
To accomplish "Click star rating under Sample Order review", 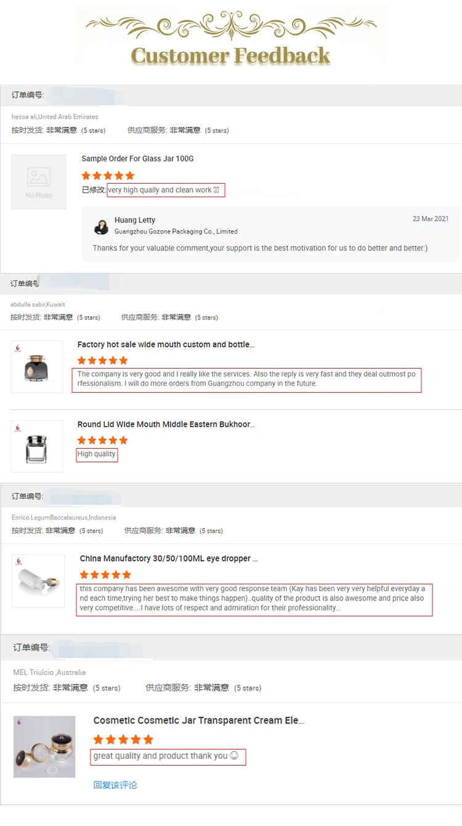I will pos(108,176).
